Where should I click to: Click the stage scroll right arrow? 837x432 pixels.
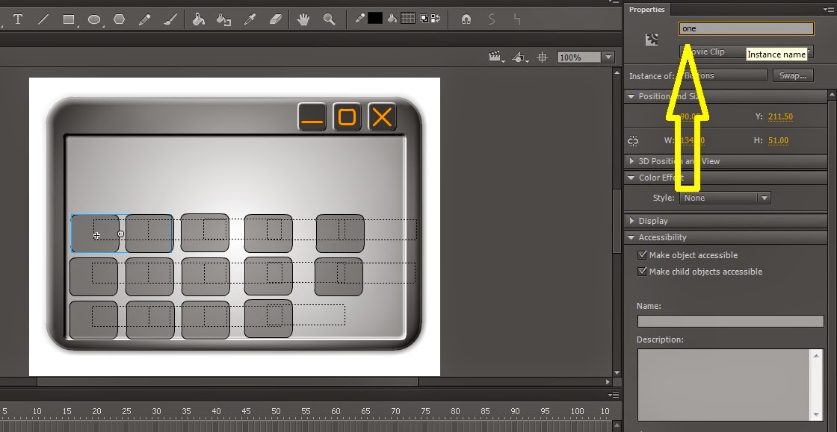pos(608,381)
